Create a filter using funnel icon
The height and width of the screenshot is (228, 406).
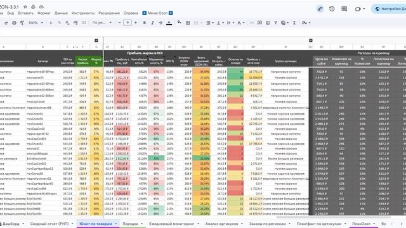276,23
